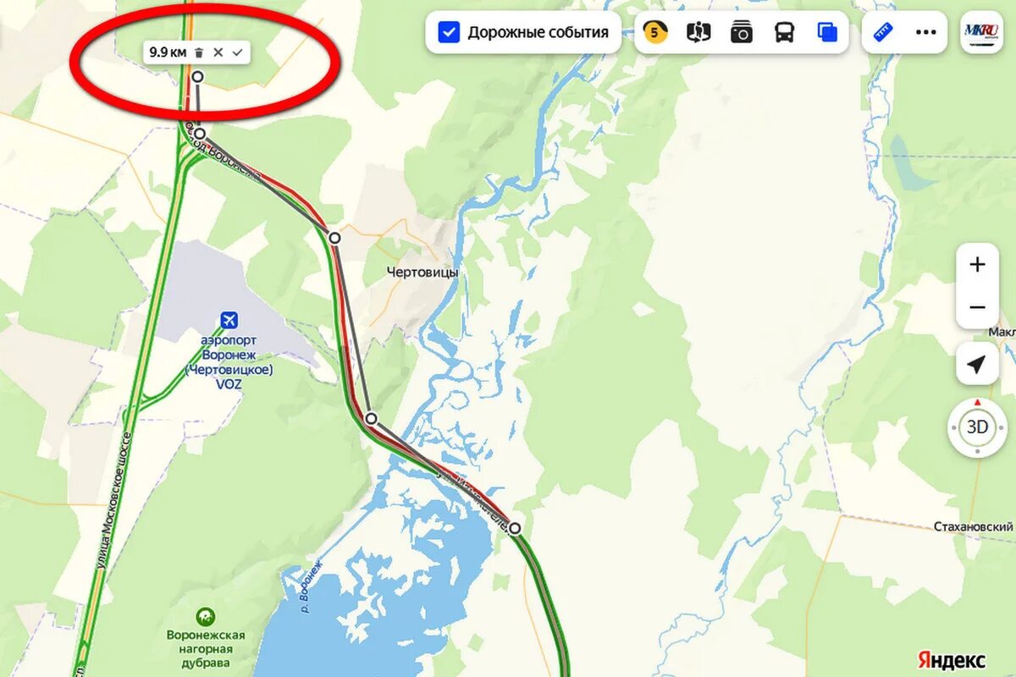The image size is (1016, 677).
Task: Zoom out with the minus button
Action: pyautogui.click(x=978, y=307)
